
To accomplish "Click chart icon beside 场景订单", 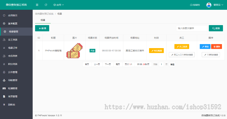I will coord(4,48).
